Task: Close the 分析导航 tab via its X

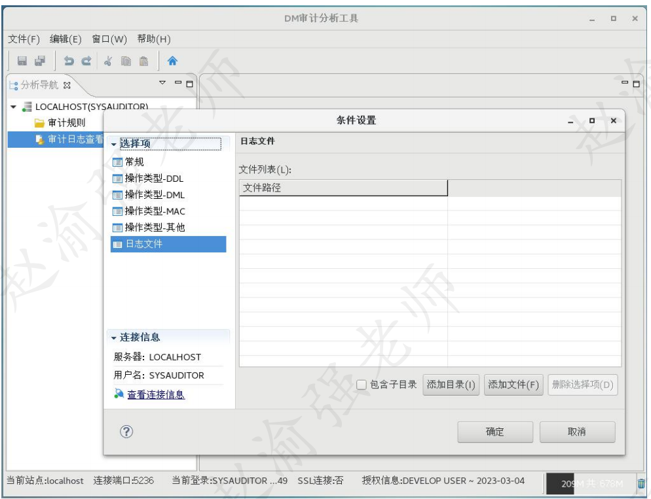Action: [67, 85]
